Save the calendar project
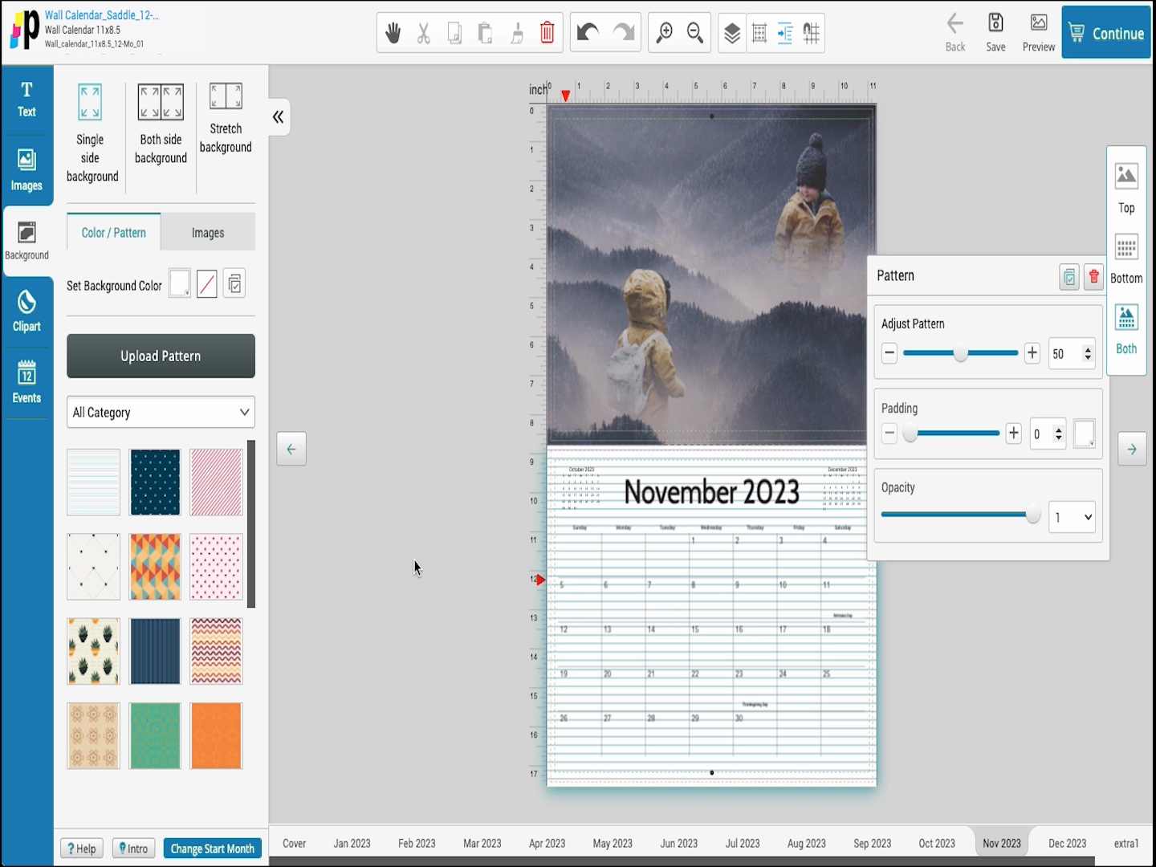1156x867 pixels. 995,33
